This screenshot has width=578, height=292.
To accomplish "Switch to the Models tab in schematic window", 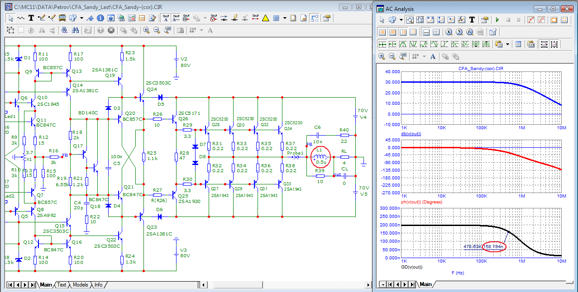I will pos(81,285).
